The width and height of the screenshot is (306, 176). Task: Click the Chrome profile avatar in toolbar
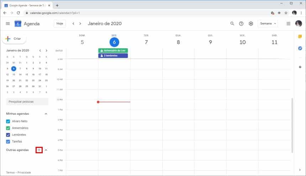[294, 13]
